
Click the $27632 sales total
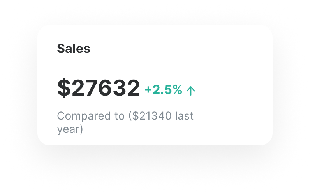point(99,88)
